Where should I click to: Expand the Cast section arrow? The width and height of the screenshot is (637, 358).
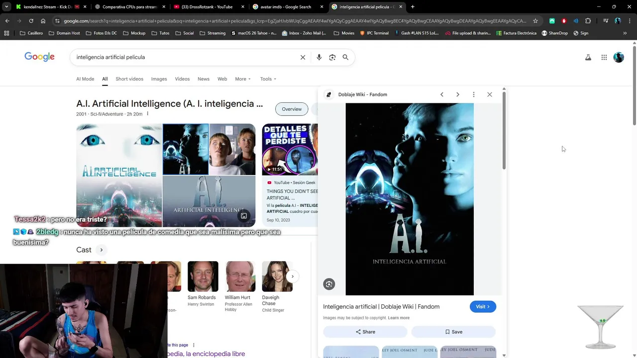pos(101,250)
